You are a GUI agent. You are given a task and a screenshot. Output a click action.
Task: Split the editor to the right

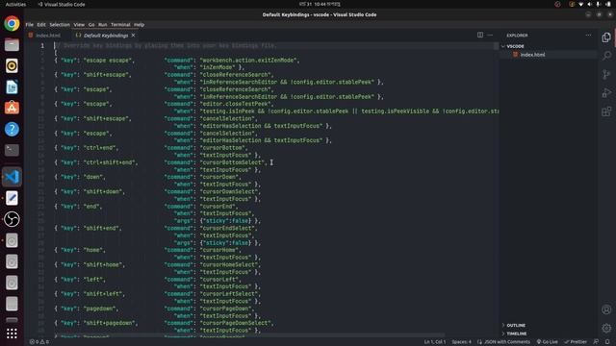(480, 35)
